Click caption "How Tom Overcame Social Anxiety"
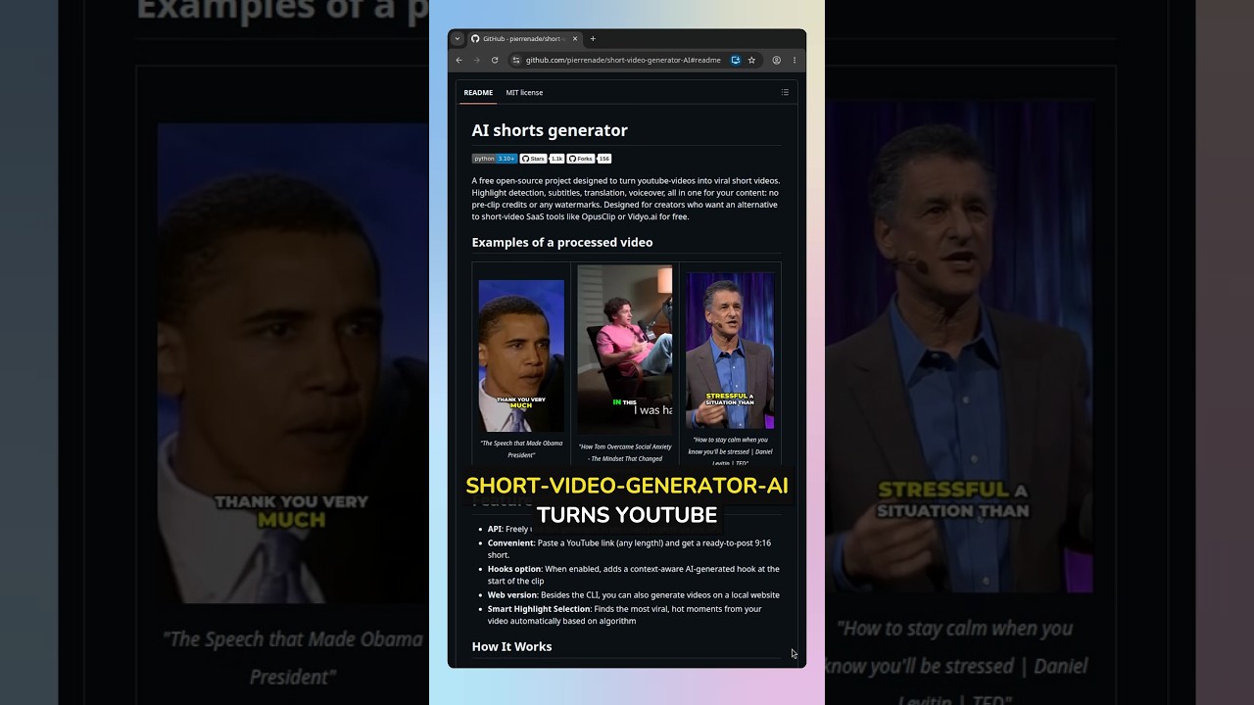 tap(625, 452)
